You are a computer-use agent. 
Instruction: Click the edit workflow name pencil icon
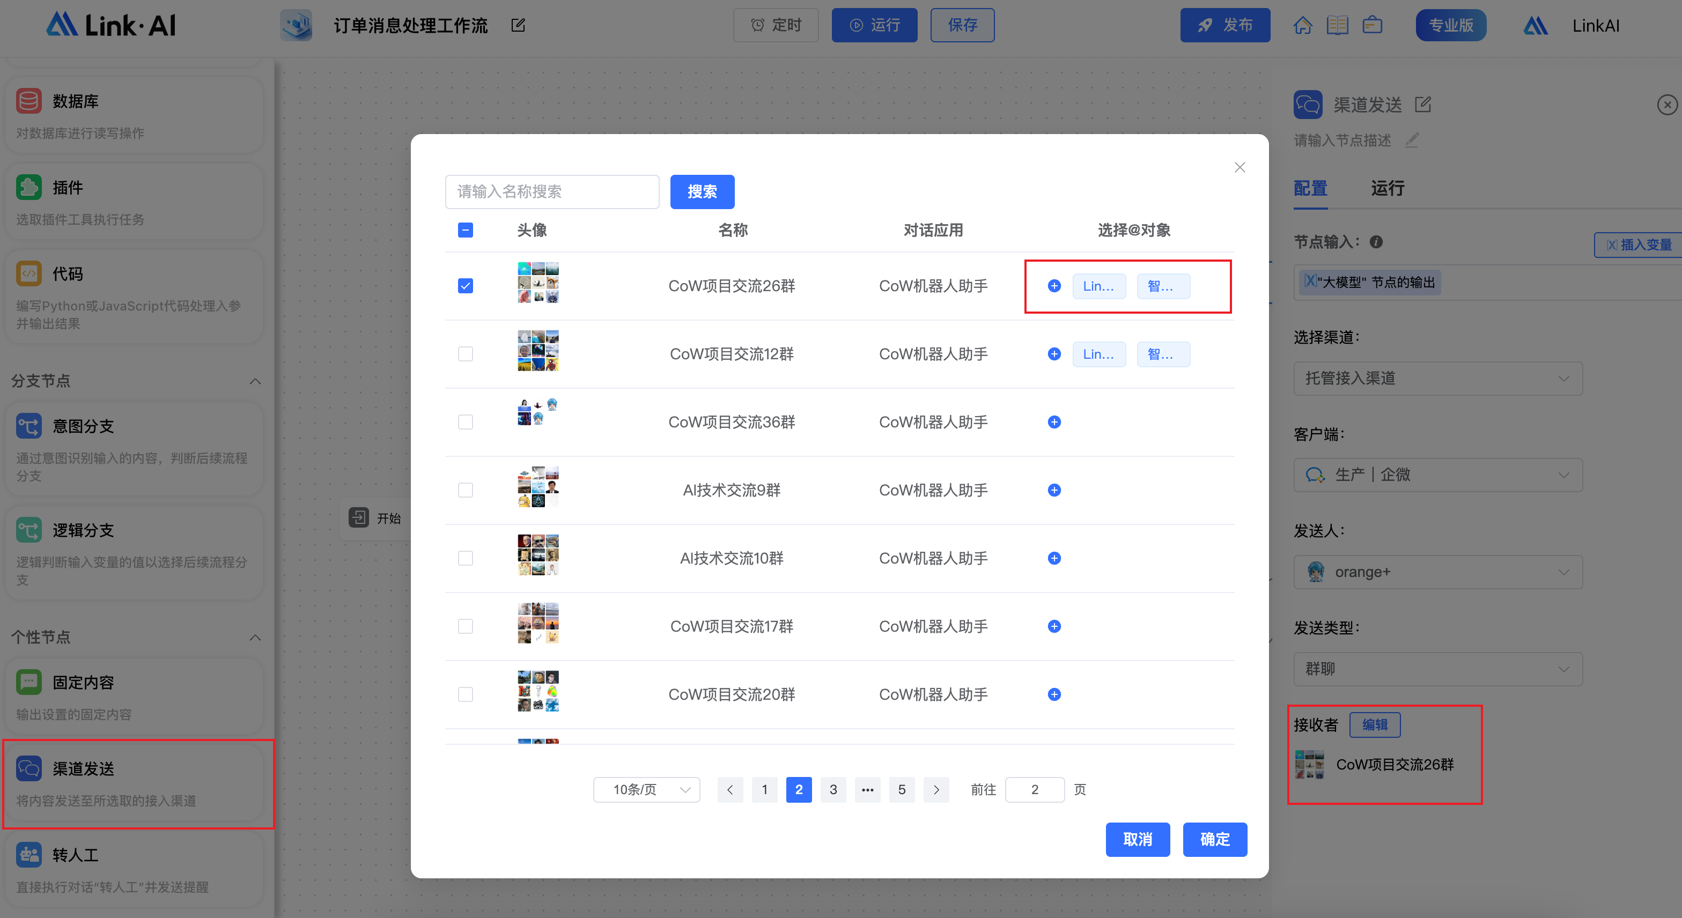click(x=518, y=25)
